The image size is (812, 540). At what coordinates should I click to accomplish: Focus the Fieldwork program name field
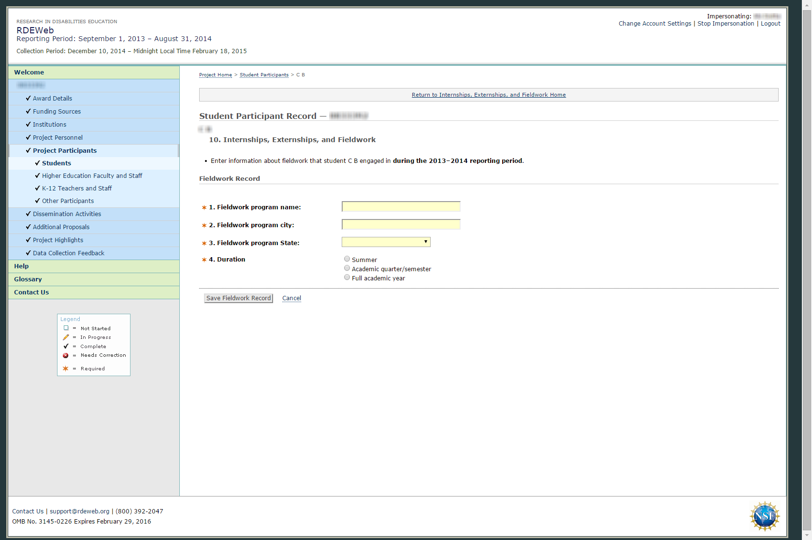point(401,207)
